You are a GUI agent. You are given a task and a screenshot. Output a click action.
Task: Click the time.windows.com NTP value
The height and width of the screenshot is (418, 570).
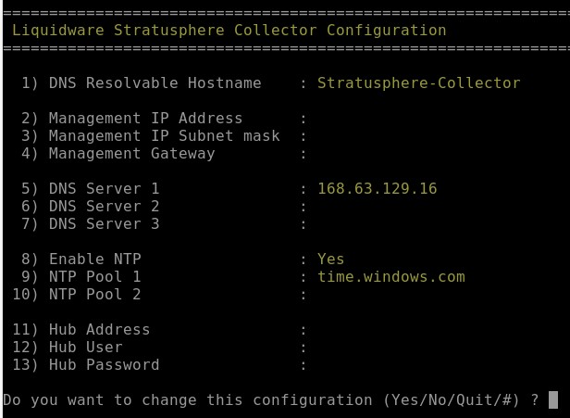pos(391,277)
